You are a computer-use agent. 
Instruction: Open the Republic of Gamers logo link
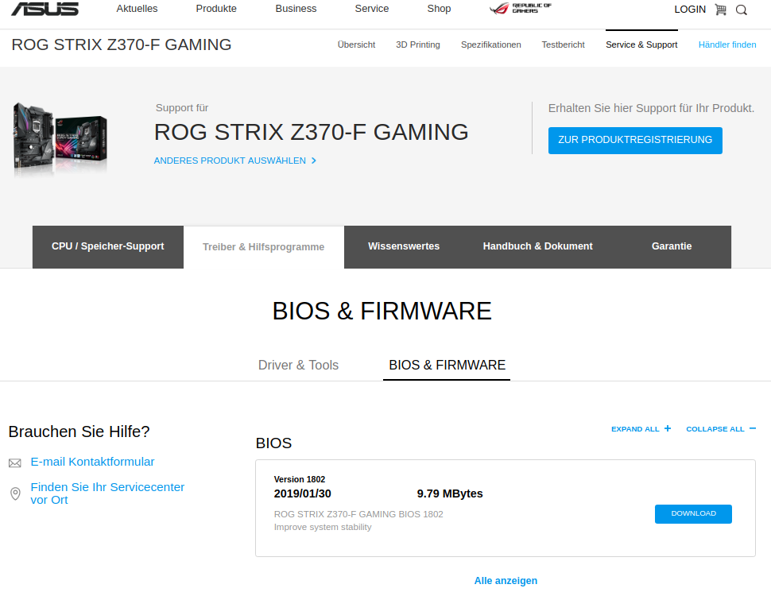coord(521,9)
